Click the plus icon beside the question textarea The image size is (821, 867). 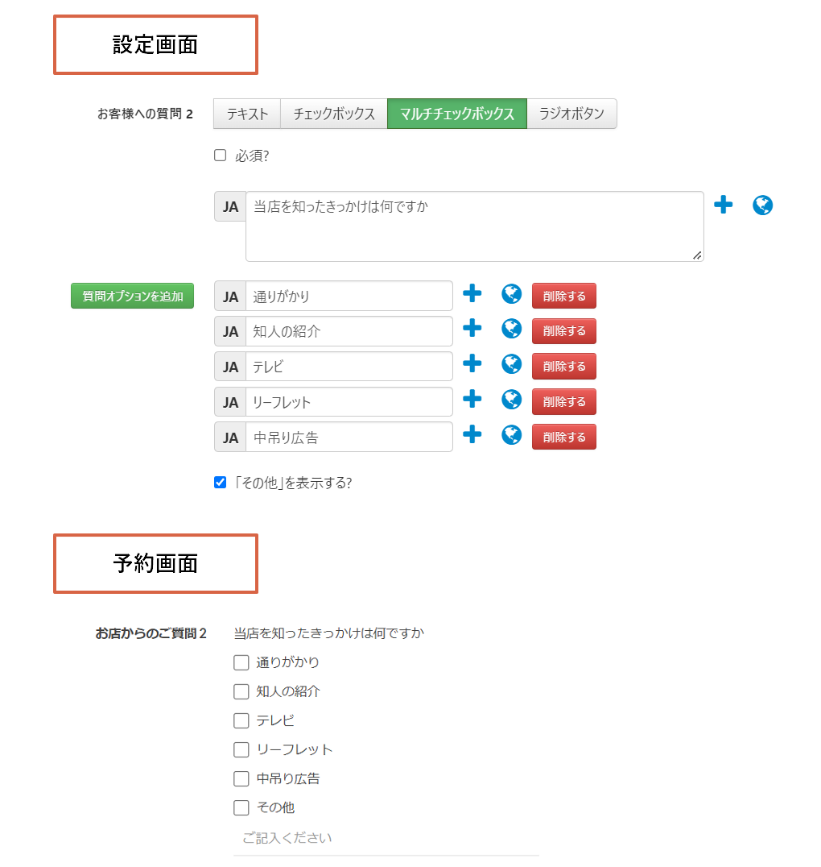click(x=723, y=205)
